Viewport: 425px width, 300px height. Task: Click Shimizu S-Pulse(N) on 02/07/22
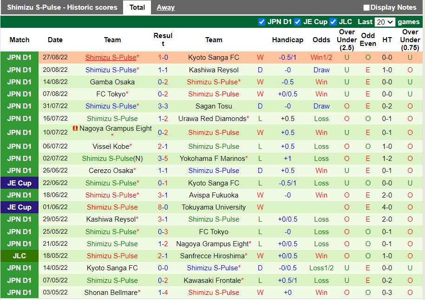[x=112, y=159]
